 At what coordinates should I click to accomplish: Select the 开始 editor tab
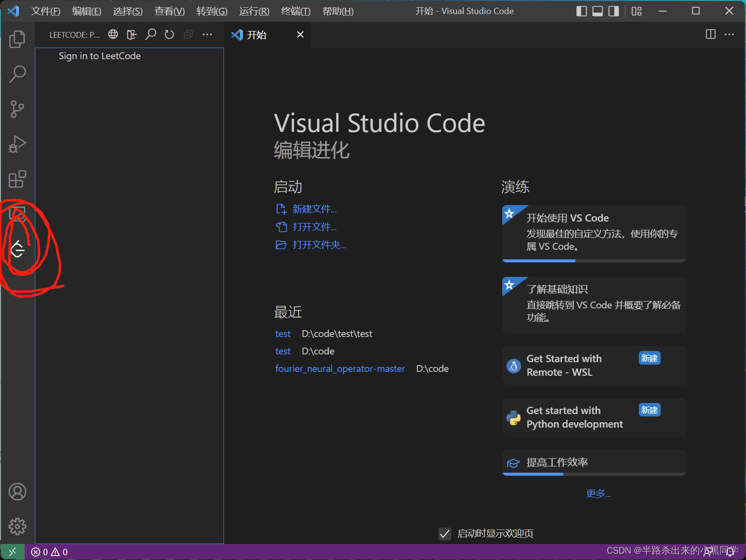tap(257, 34)
